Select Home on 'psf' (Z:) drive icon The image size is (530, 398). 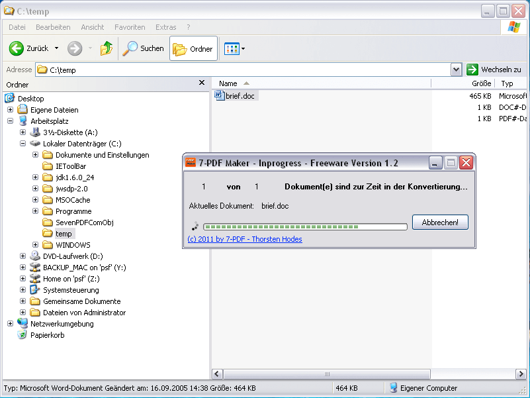coord(35,279)
